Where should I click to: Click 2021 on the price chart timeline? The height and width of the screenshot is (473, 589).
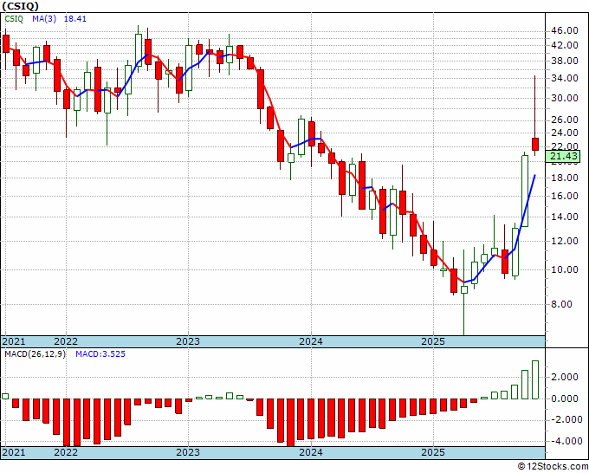click(14, 341)
